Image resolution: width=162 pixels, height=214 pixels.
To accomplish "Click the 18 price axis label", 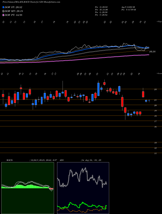I will [x=155, y=116].
